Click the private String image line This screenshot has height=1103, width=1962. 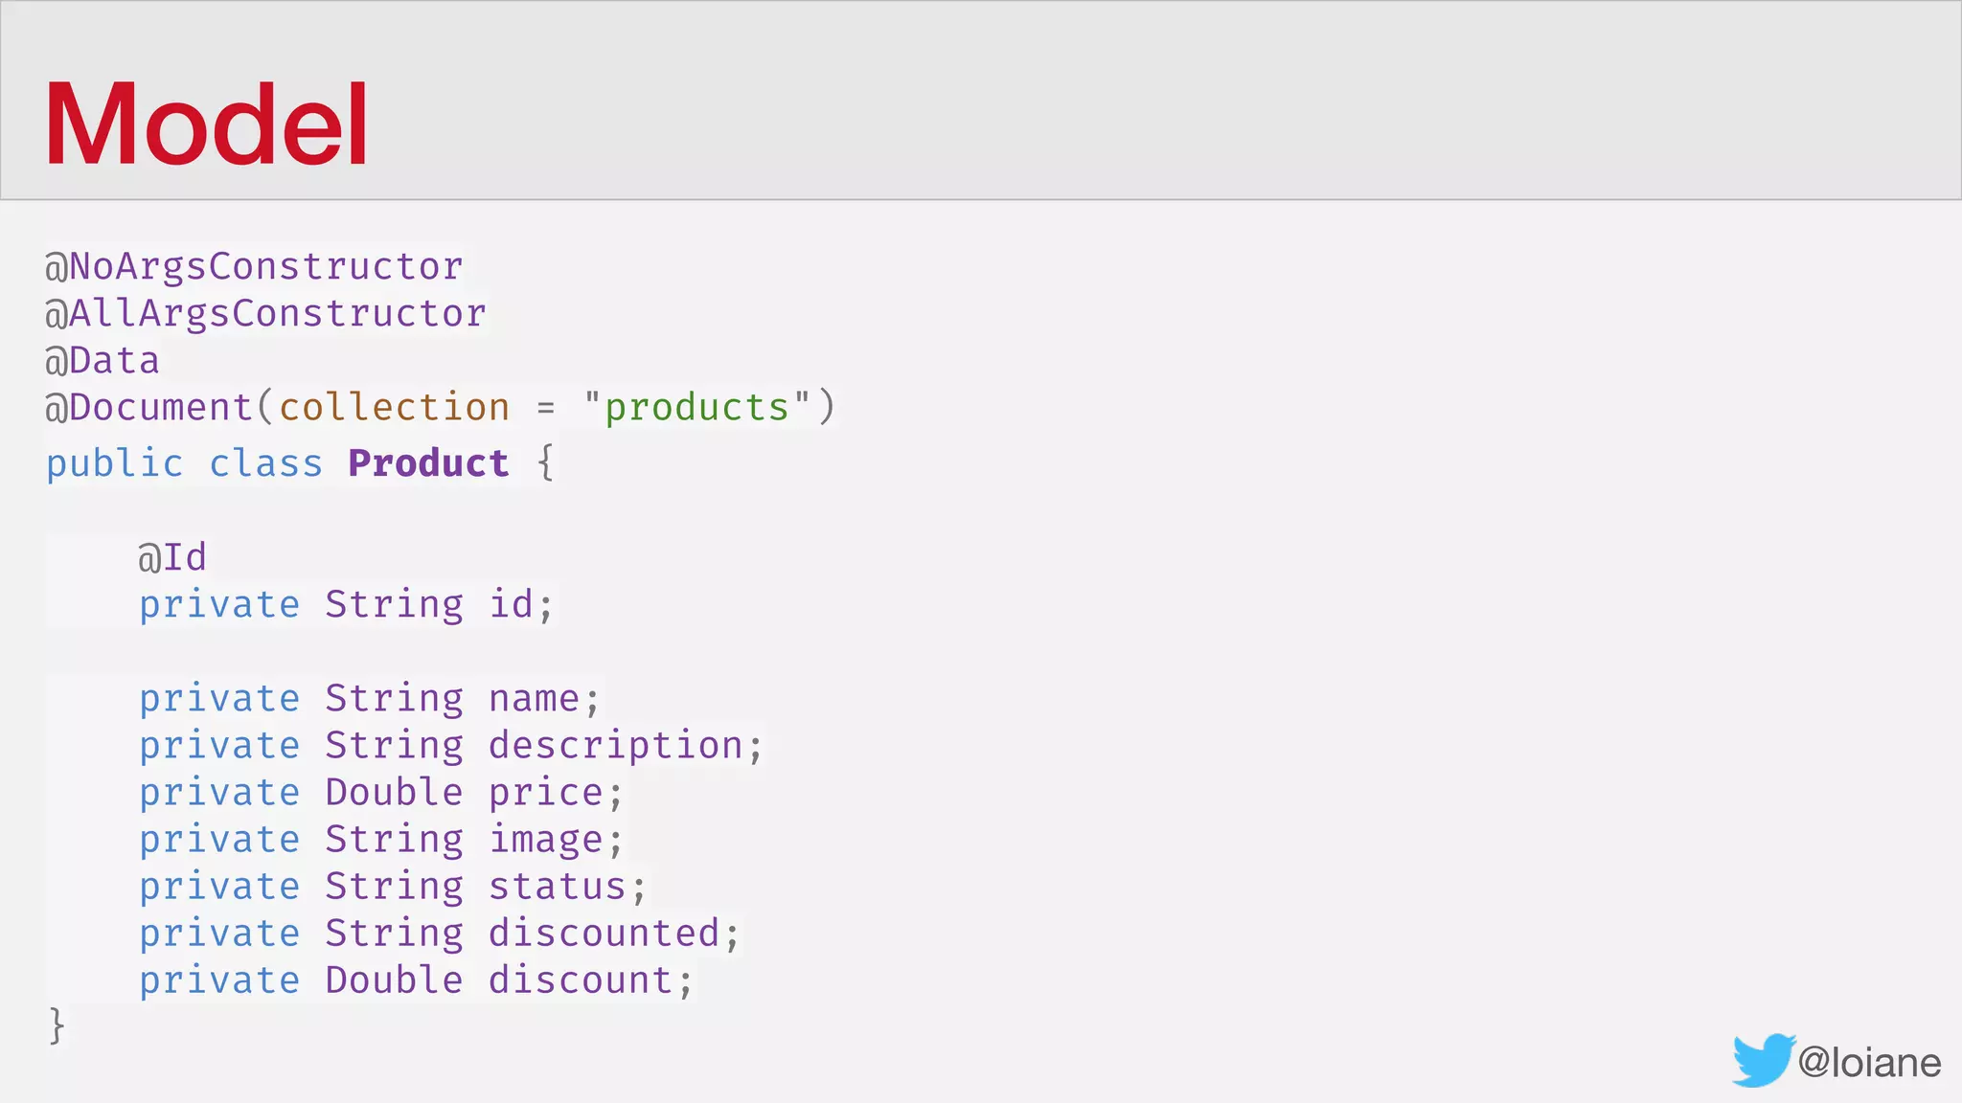(381, 840)
